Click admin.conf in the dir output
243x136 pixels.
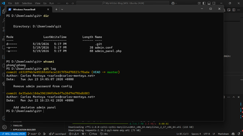pos(104,47)
